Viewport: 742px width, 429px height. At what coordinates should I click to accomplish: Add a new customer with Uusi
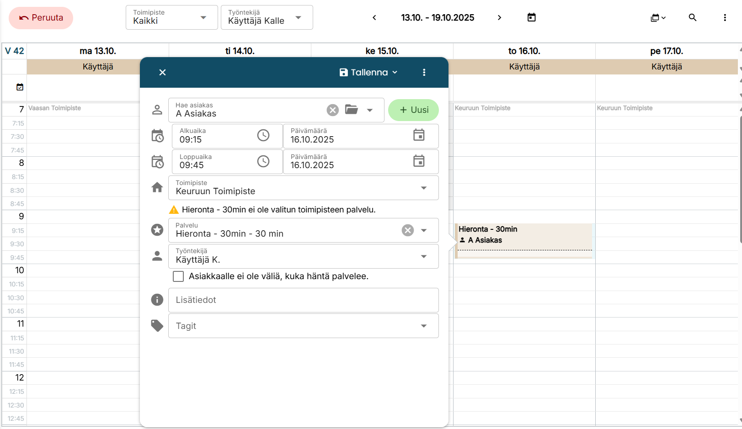[413, 110]
